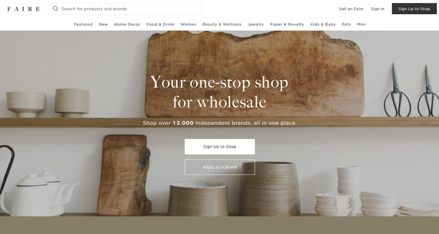Browse the Home Decor category
The image size is (439, 234).
click(x=127, y=24)
